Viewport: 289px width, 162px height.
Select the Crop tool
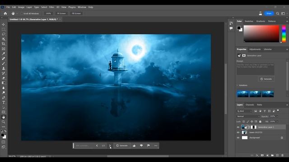[x=3, y=44]
